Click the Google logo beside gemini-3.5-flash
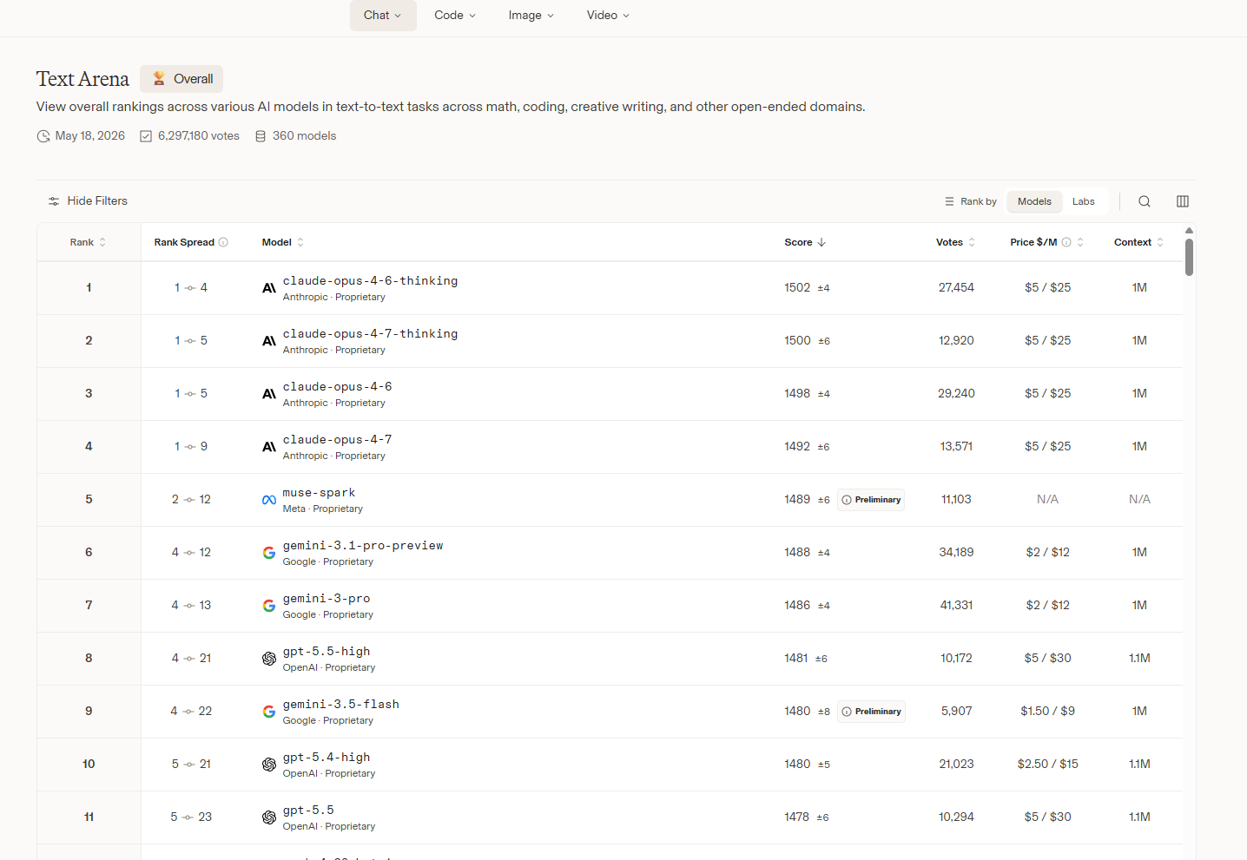Image resolution: width=1247 pixels, height=860 pixels. tap(269, 712)
